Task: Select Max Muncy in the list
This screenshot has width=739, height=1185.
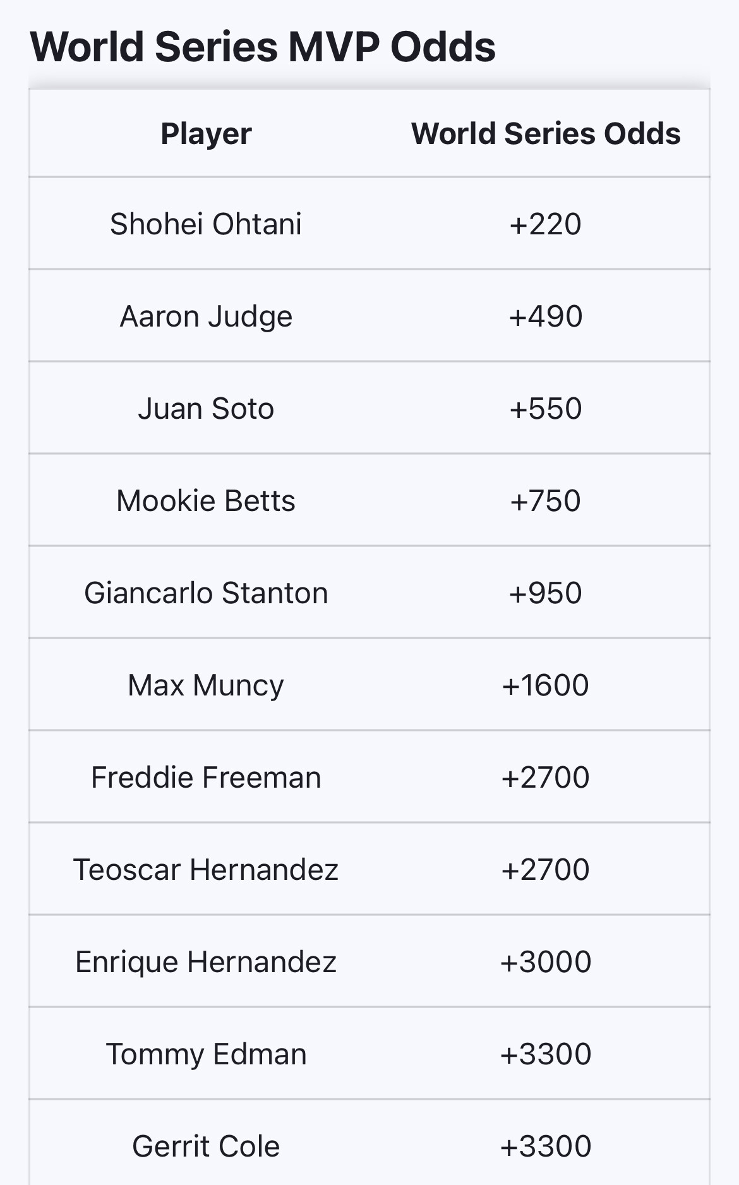Action: [x=206, y=685]
